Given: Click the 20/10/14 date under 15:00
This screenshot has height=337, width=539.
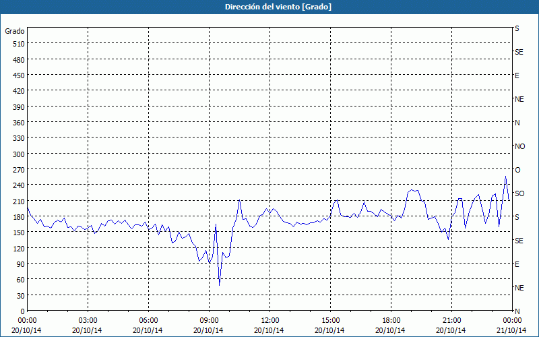Looking at the screenshot, I should point(329,330).
